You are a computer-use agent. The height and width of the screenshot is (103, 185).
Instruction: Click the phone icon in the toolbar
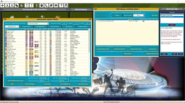46,5
